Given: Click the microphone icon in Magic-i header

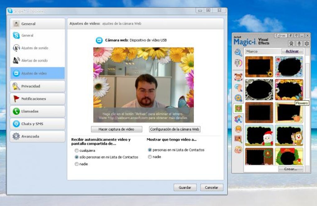Looking at the screenshot, I should coord(299,43).
